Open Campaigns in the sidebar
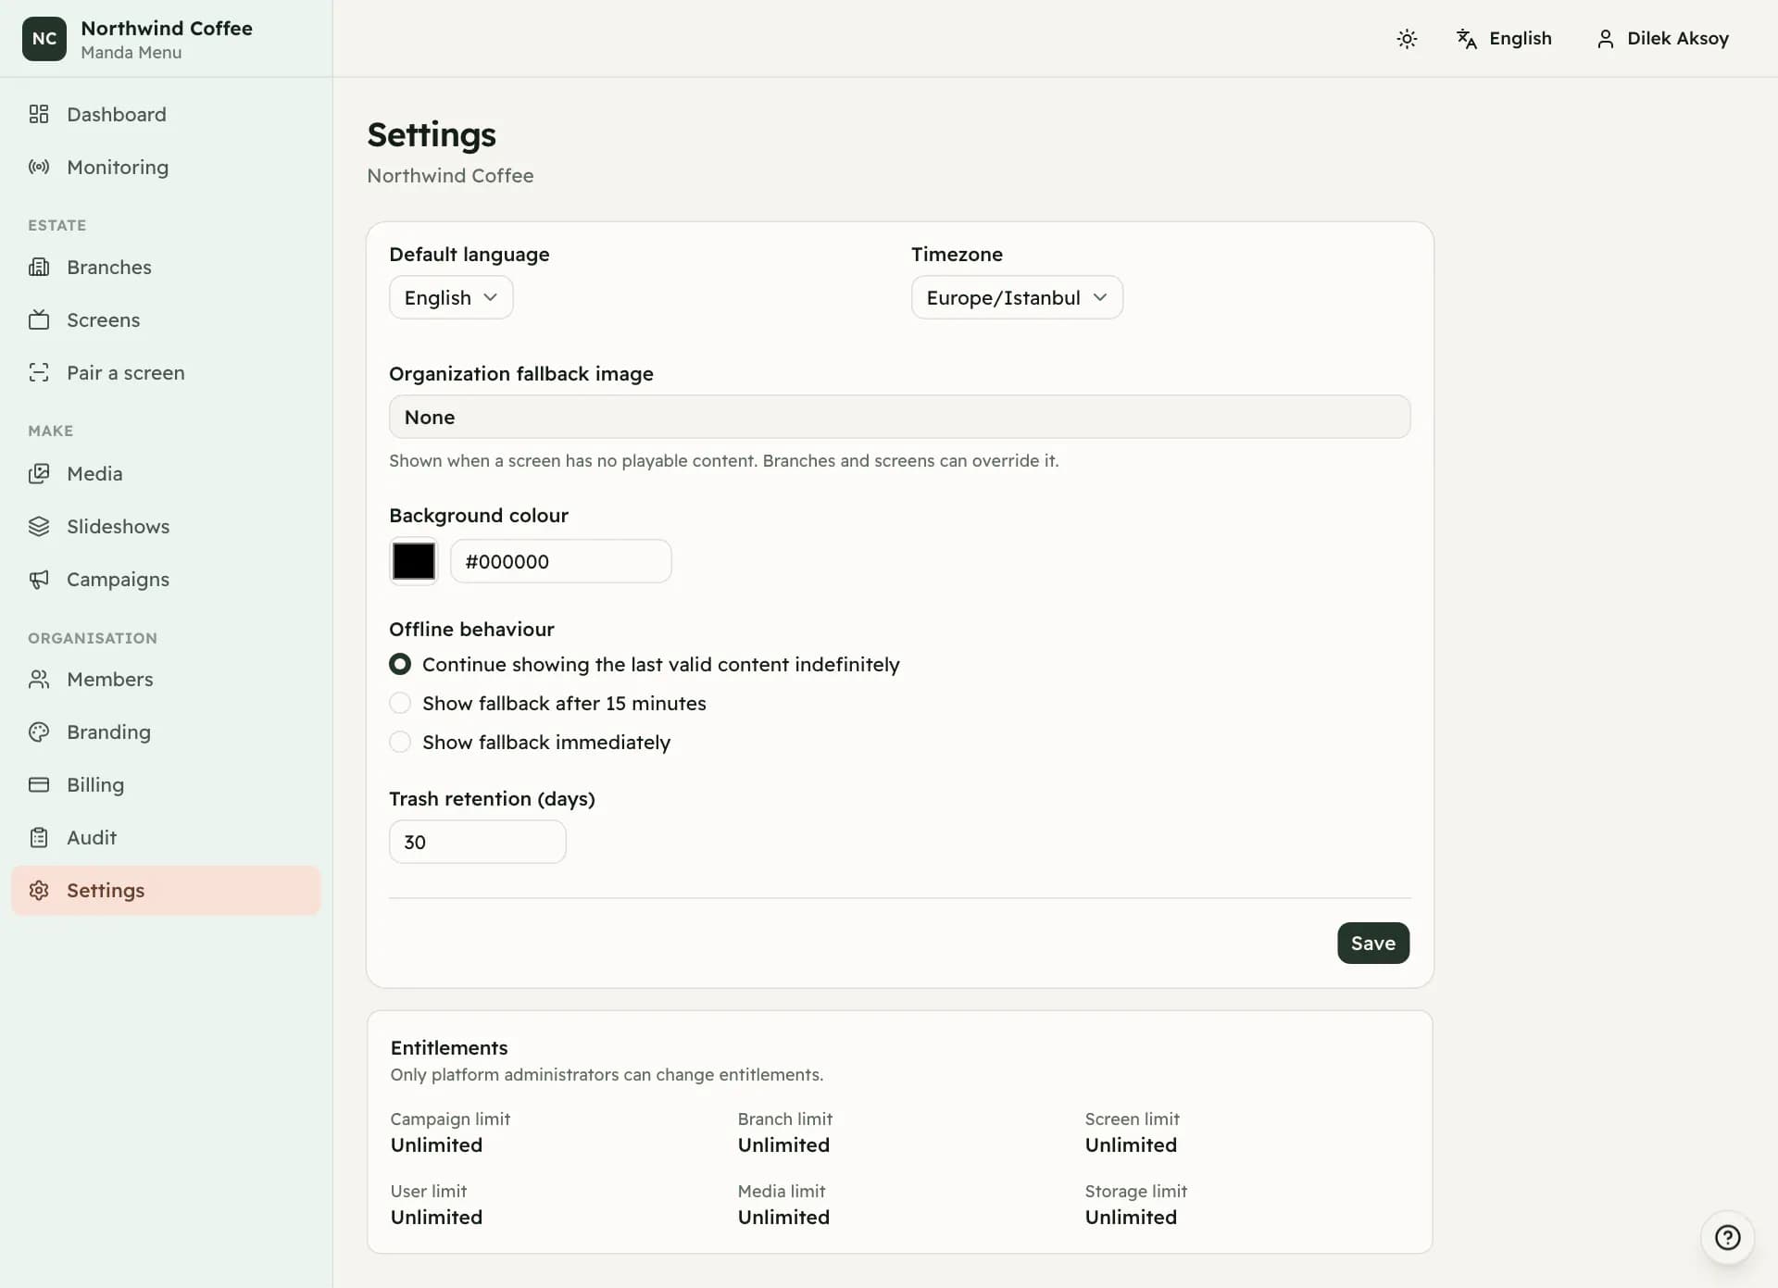The image size is (1778, 1288). click(x=166, y=579)
